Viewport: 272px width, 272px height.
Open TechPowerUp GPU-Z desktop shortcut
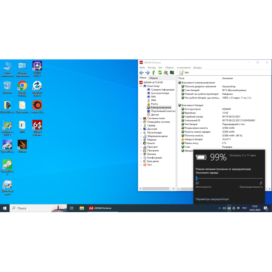pyautogui.click(x=7, y=128)
